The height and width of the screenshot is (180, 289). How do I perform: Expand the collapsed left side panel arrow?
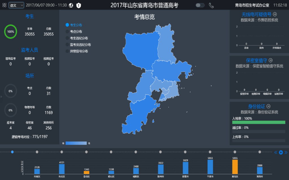[1, 97]
